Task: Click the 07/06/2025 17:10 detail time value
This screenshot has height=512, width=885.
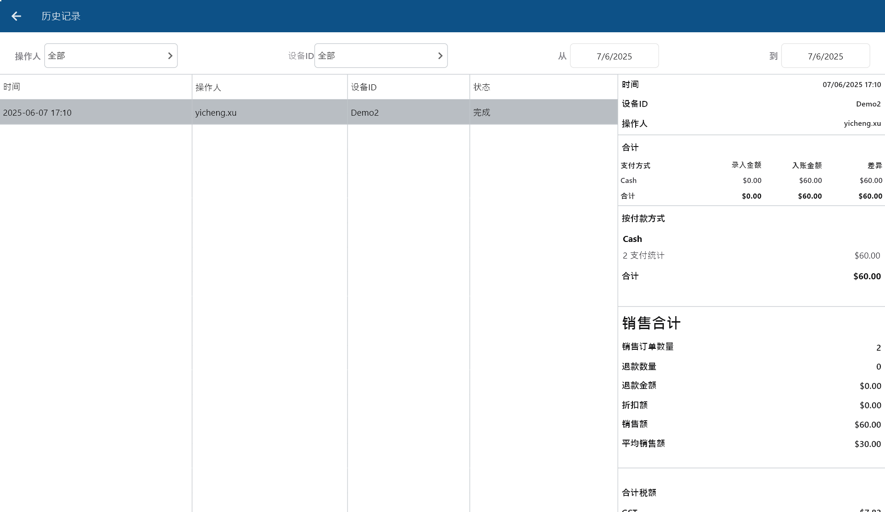Action: pyautogui.click(x=851, y=85)
